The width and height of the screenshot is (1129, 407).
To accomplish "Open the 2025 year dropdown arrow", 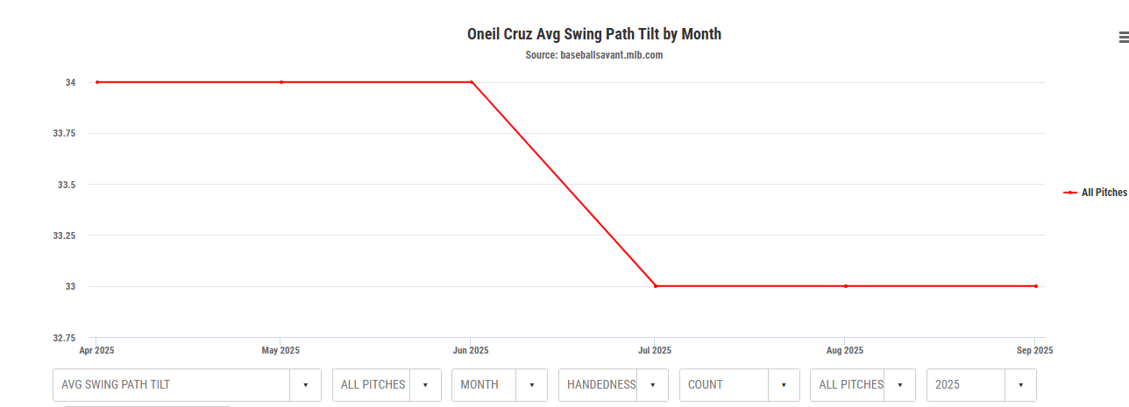I will pyautogui.click(x=1020, y=385).
